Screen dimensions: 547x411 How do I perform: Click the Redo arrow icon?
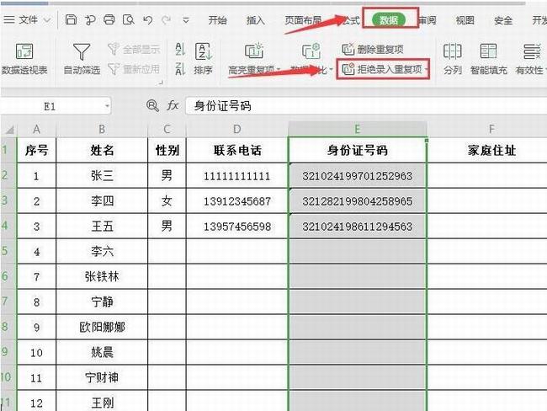point(167,20)
